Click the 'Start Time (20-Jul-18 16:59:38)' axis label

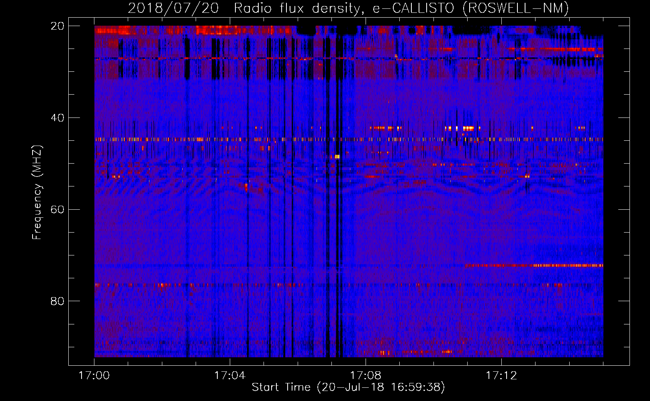click(x=348, y=387)
